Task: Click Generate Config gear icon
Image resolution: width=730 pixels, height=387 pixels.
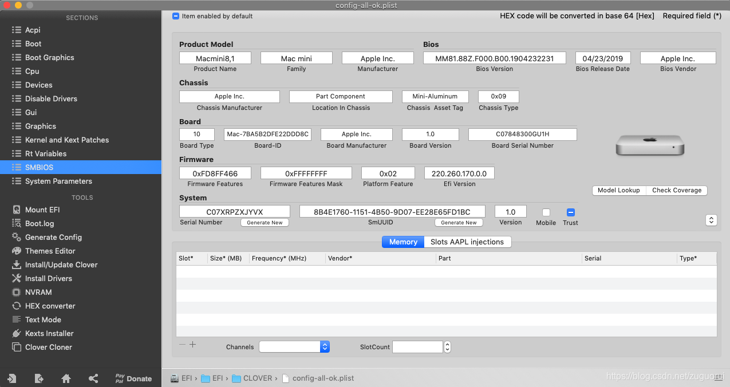Action: [x=17, y=237]
